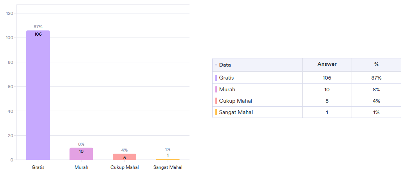Image resolution: width=406 pixels, height=174 pixels.
Task: Click the orange swatch beside Sangat Mahal
Action: (x=216, y=112)
